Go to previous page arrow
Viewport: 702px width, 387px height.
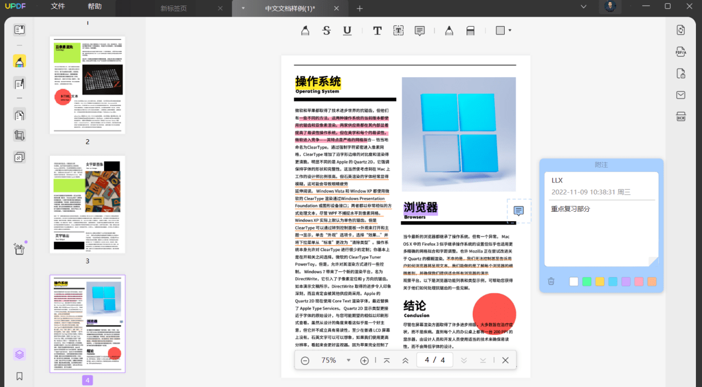[406, 360]
